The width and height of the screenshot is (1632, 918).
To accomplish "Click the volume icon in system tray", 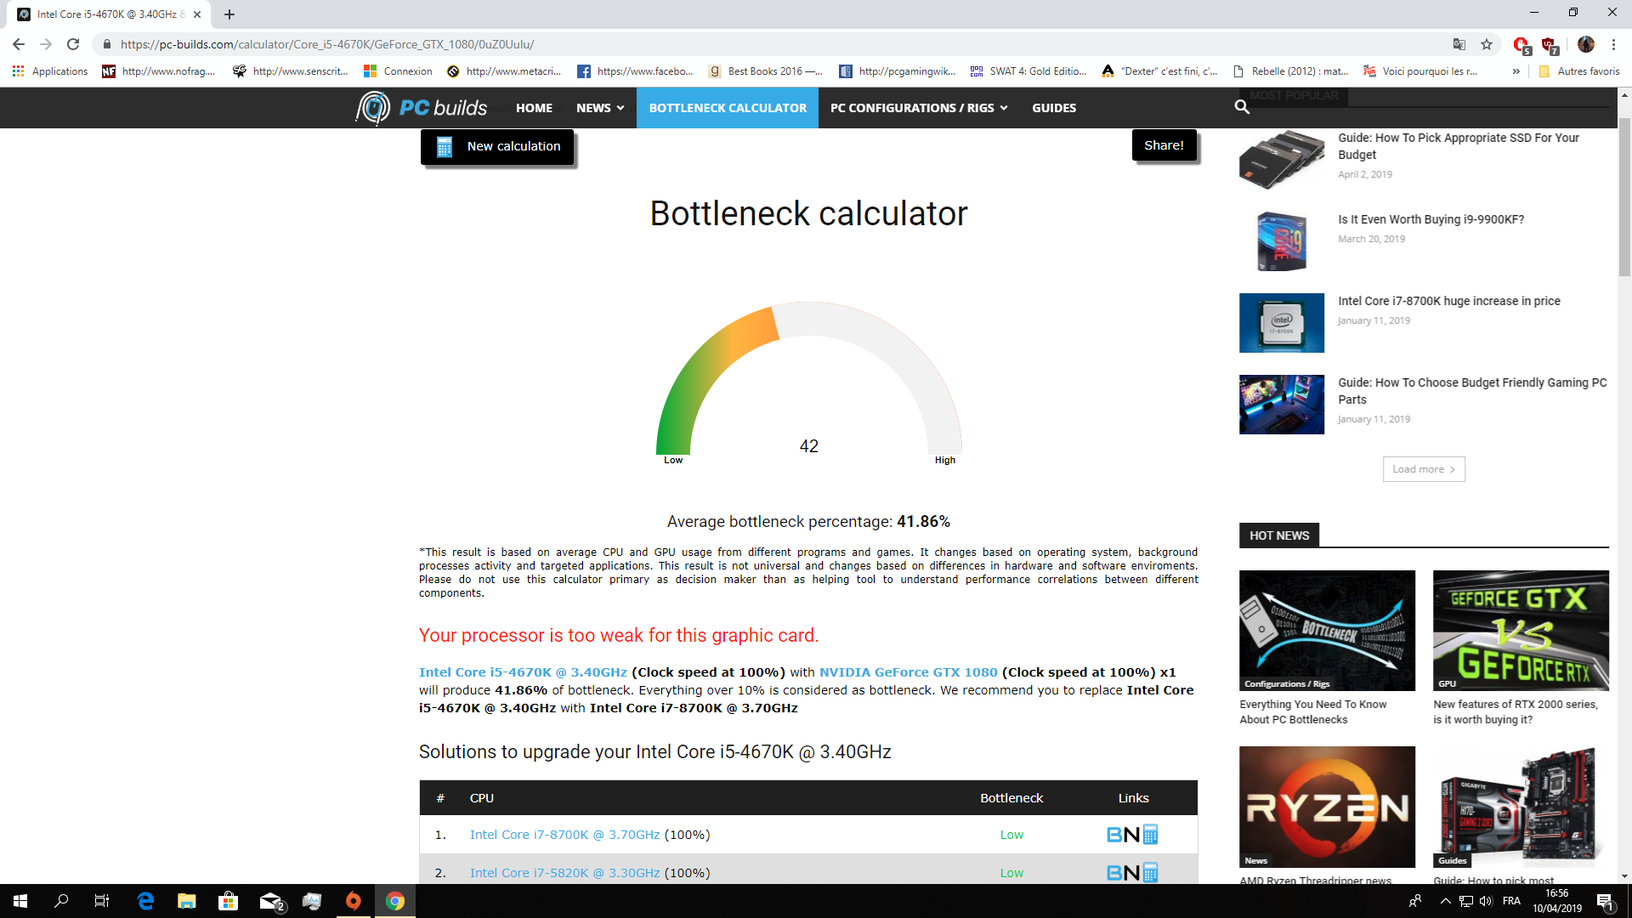I will pyautogui.click(x=1486, y=901).
